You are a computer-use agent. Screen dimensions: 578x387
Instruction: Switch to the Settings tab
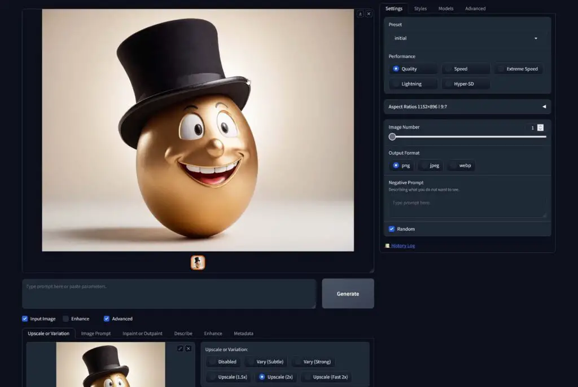point(393,8)
